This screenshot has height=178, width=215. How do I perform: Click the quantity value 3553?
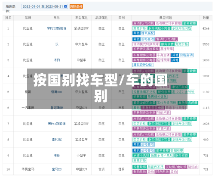tap(206, 44)
